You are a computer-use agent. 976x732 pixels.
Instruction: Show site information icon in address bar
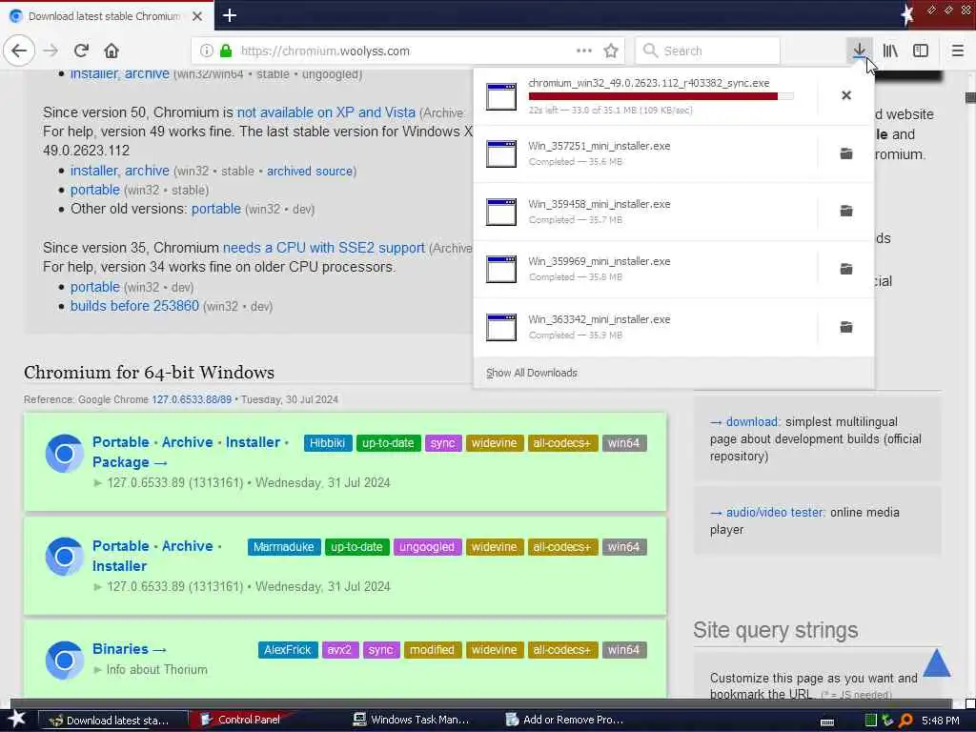point(206,51)
